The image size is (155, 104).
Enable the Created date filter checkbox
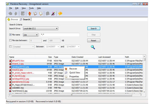click(x=10, y=46)
